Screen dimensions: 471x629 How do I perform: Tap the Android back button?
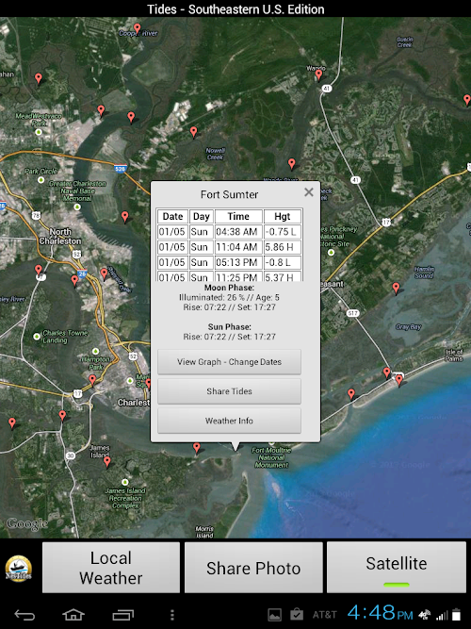[24, 615]
